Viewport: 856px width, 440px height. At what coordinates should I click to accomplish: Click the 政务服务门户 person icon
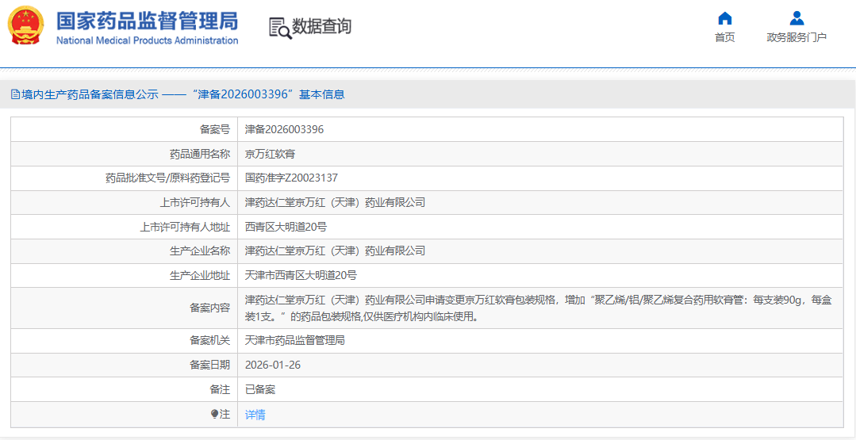tap(797, 18)
